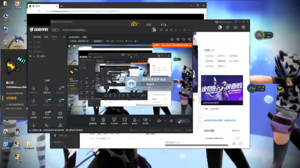Click the WeGame home icon in top navigation

134,24
